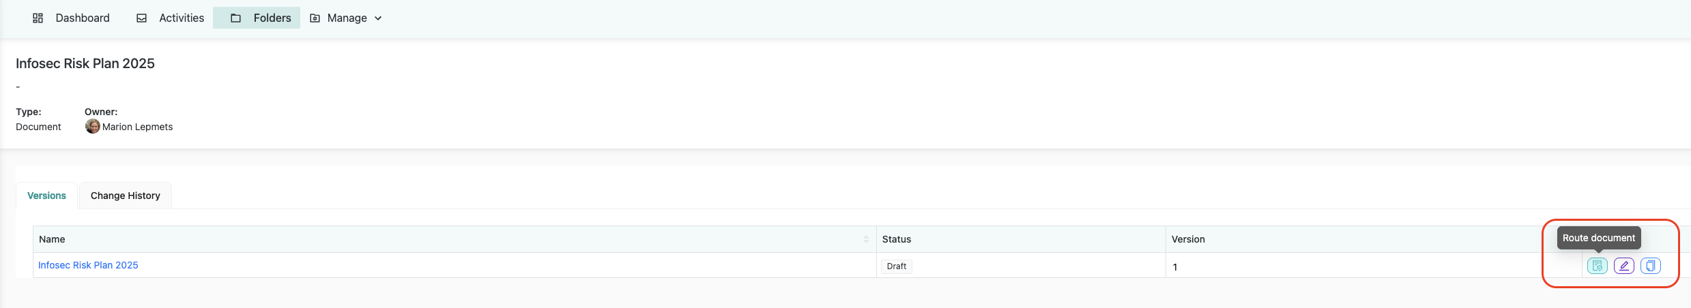The image size is (1691, 308).
Task: Switch to the Change History tab
Action: [126, 196]
